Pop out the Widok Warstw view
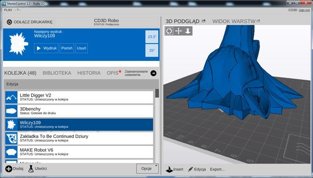Viewport: 313px width, 178px height. [x=258, y=21]
